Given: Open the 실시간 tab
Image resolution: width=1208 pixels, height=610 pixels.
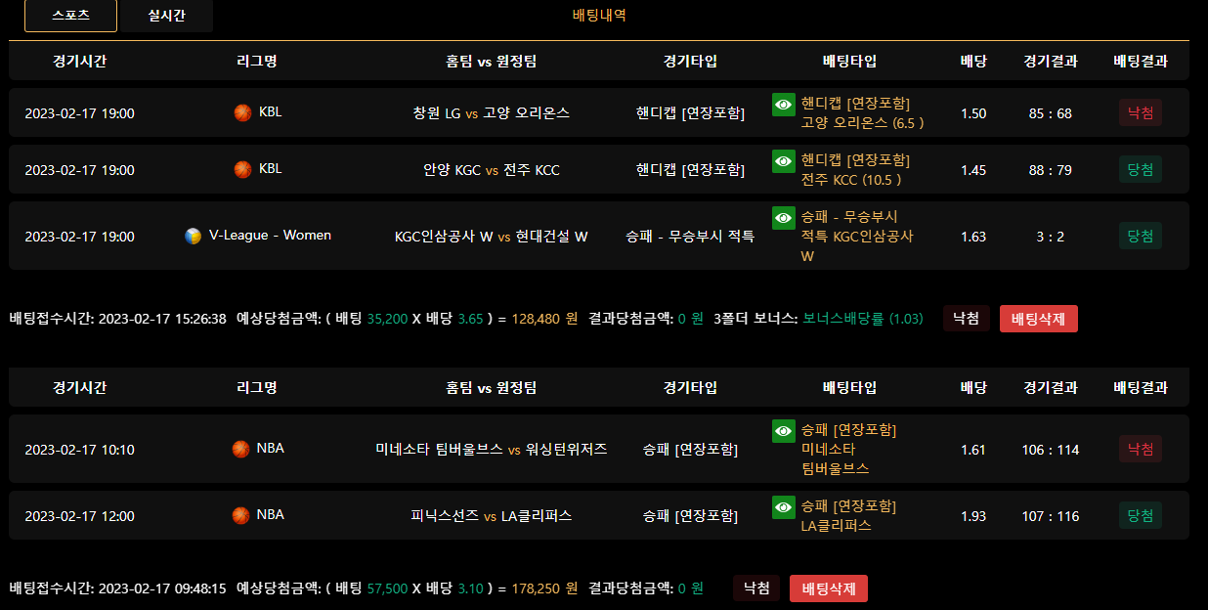Looking at the screenshot, I should (x=166, y=16).
